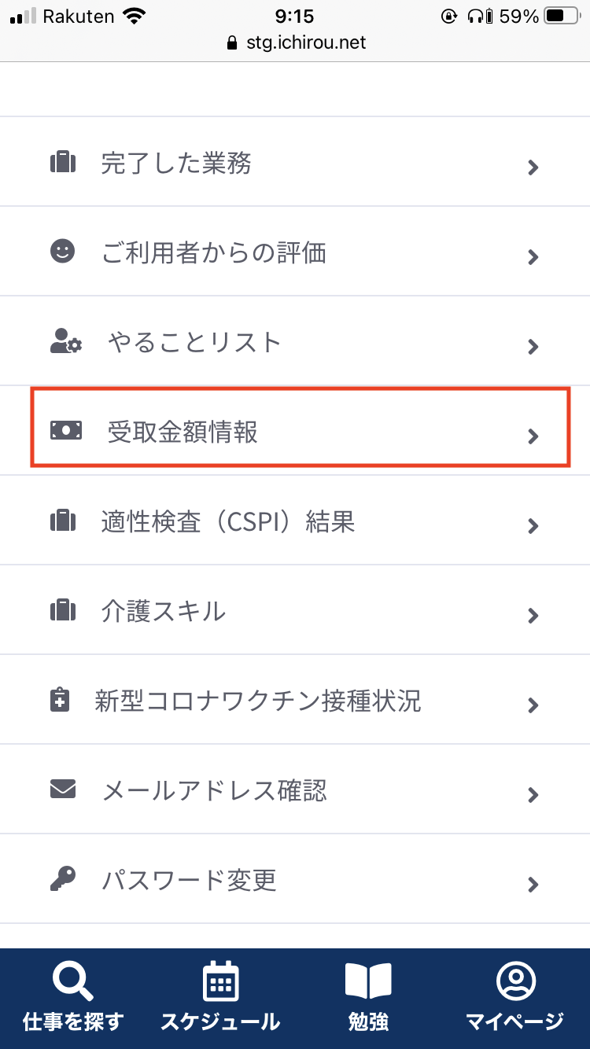This screenshot has width=590, height=1049.
Task: Click the profile icon for マイページ
Action: (x=516, y=981)
